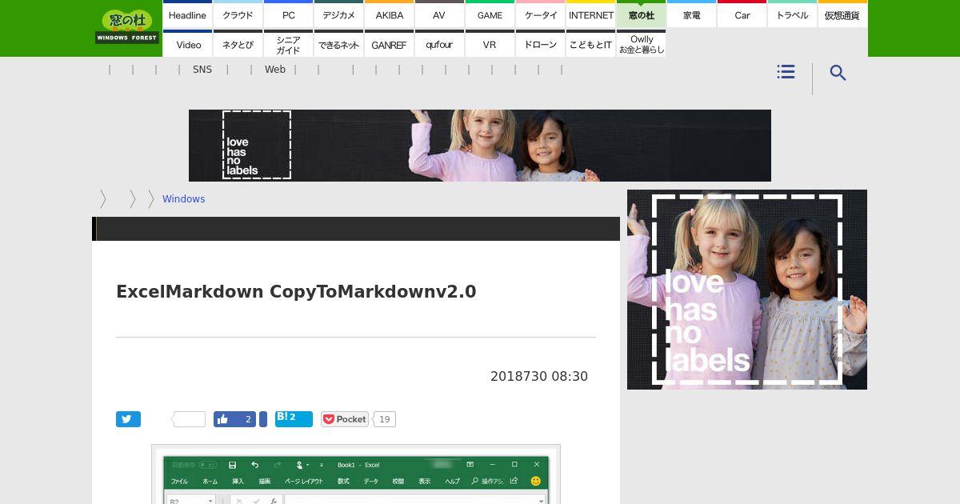Open the トラベル tab
960x504 pixels.
(792, 14)
